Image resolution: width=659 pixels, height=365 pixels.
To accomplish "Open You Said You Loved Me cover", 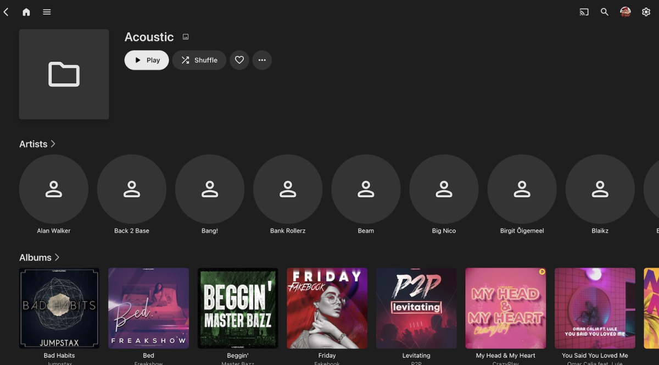I will tap(595, 308).
